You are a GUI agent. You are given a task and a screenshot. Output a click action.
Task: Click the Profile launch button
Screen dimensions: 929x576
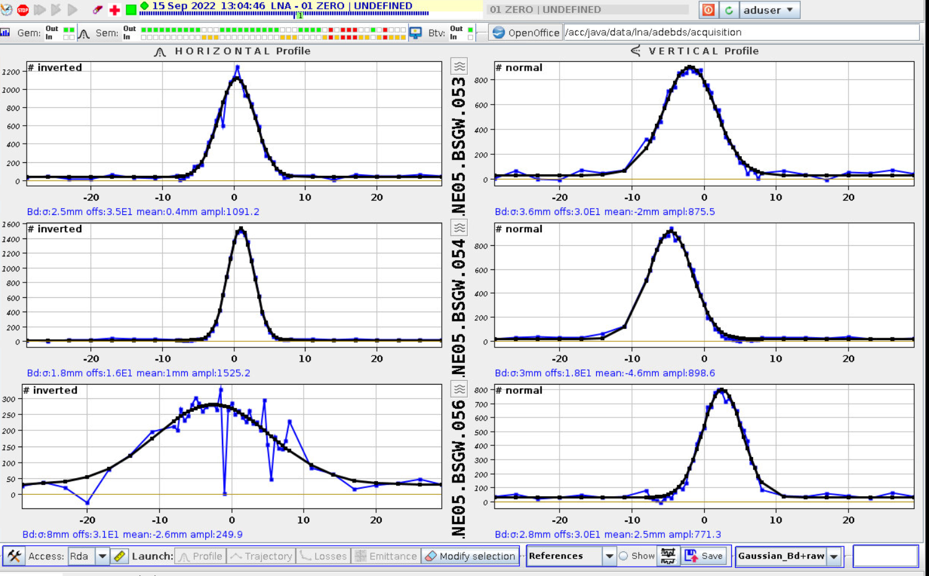pyautogui.click(x=200, y=556)
